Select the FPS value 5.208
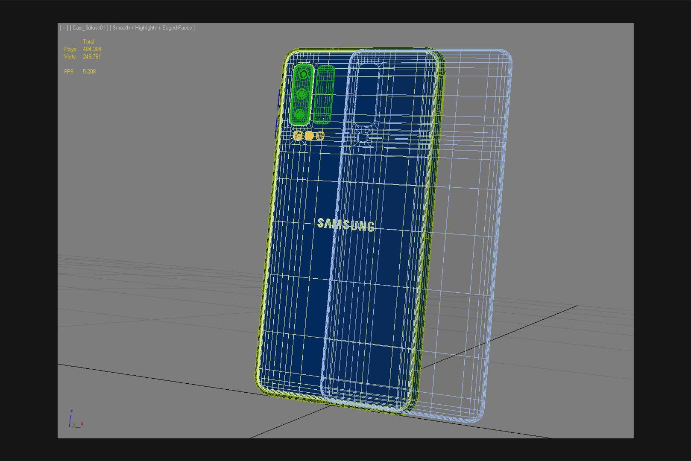The height and width of the screenshot is (461, 691). [89, 71]
